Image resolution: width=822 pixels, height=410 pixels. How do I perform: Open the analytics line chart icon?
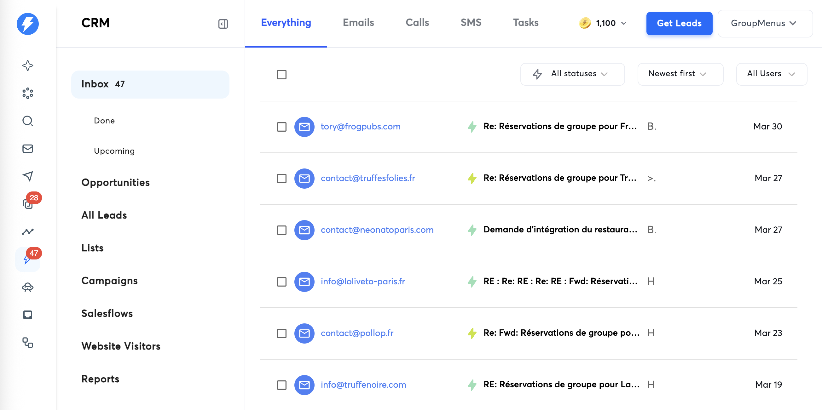click(x=28, y=231)
